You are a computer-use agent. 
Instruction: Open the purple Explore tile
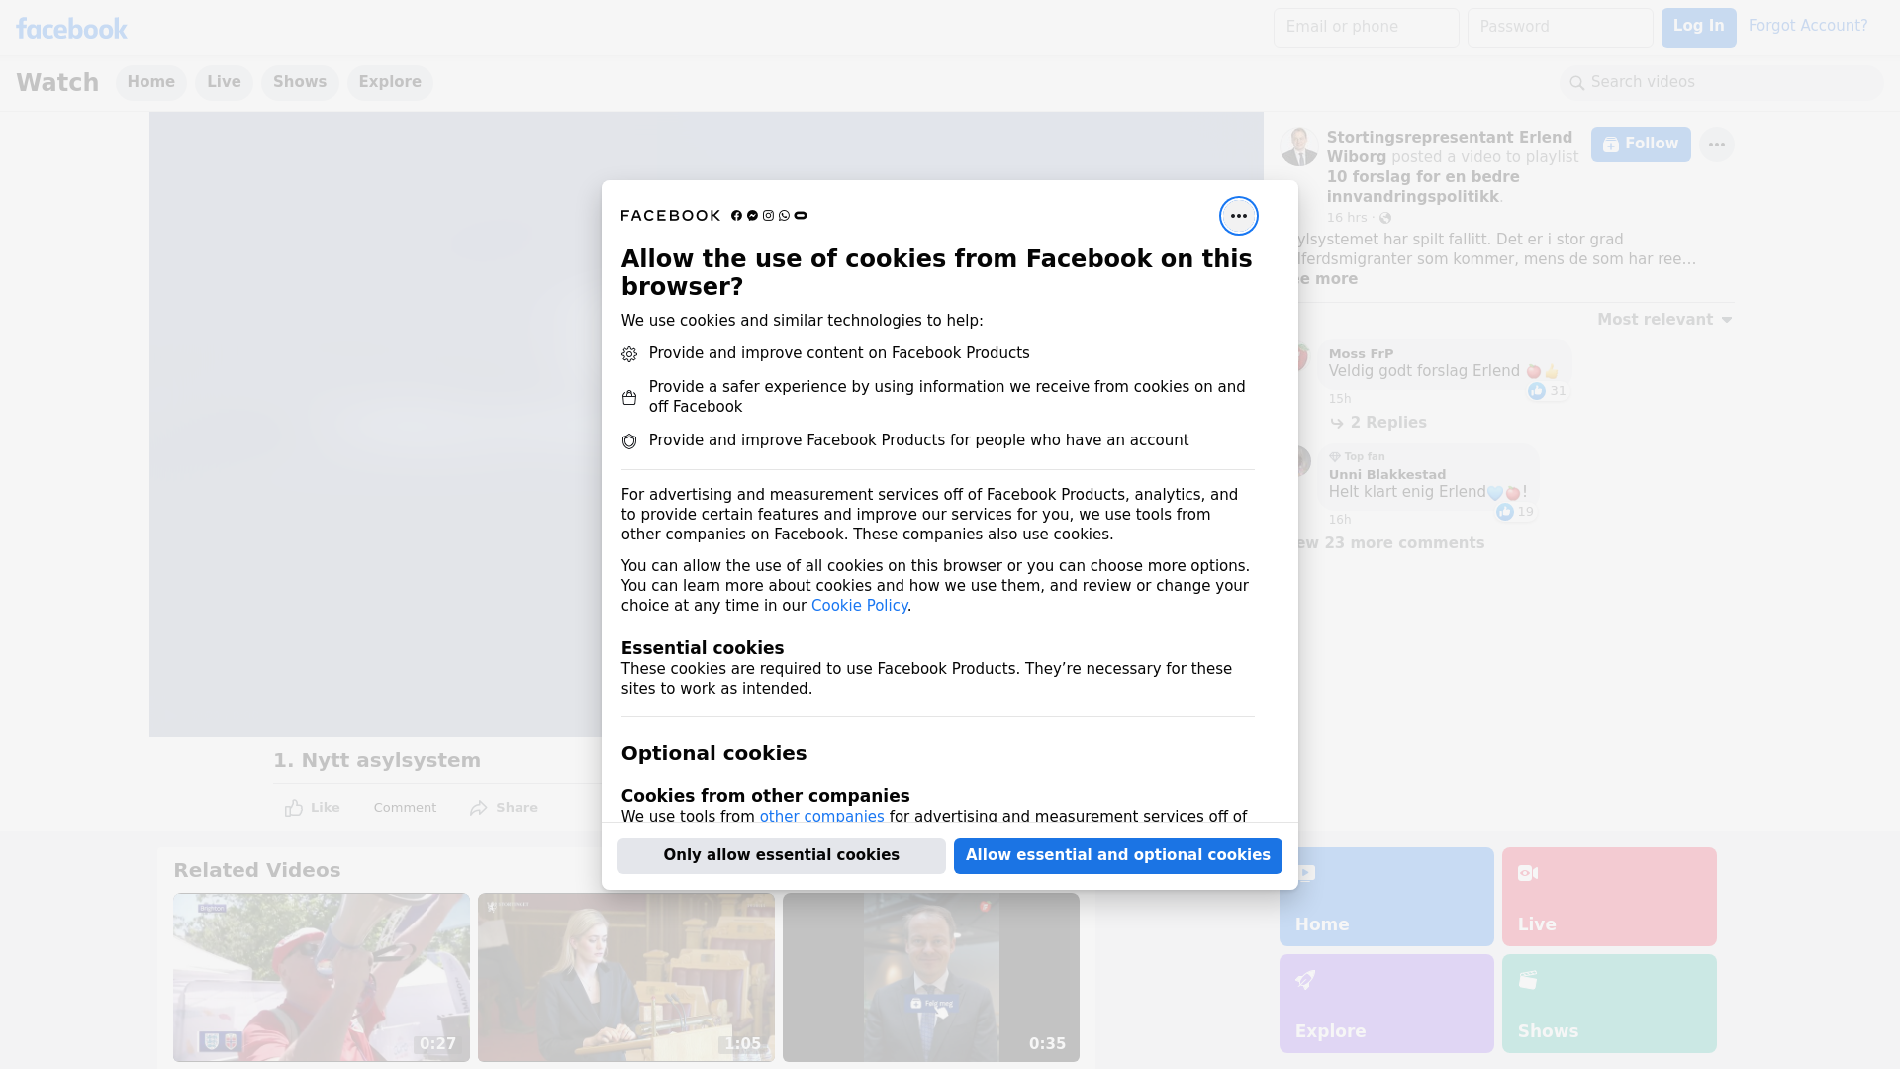tap(1386, 1004)
